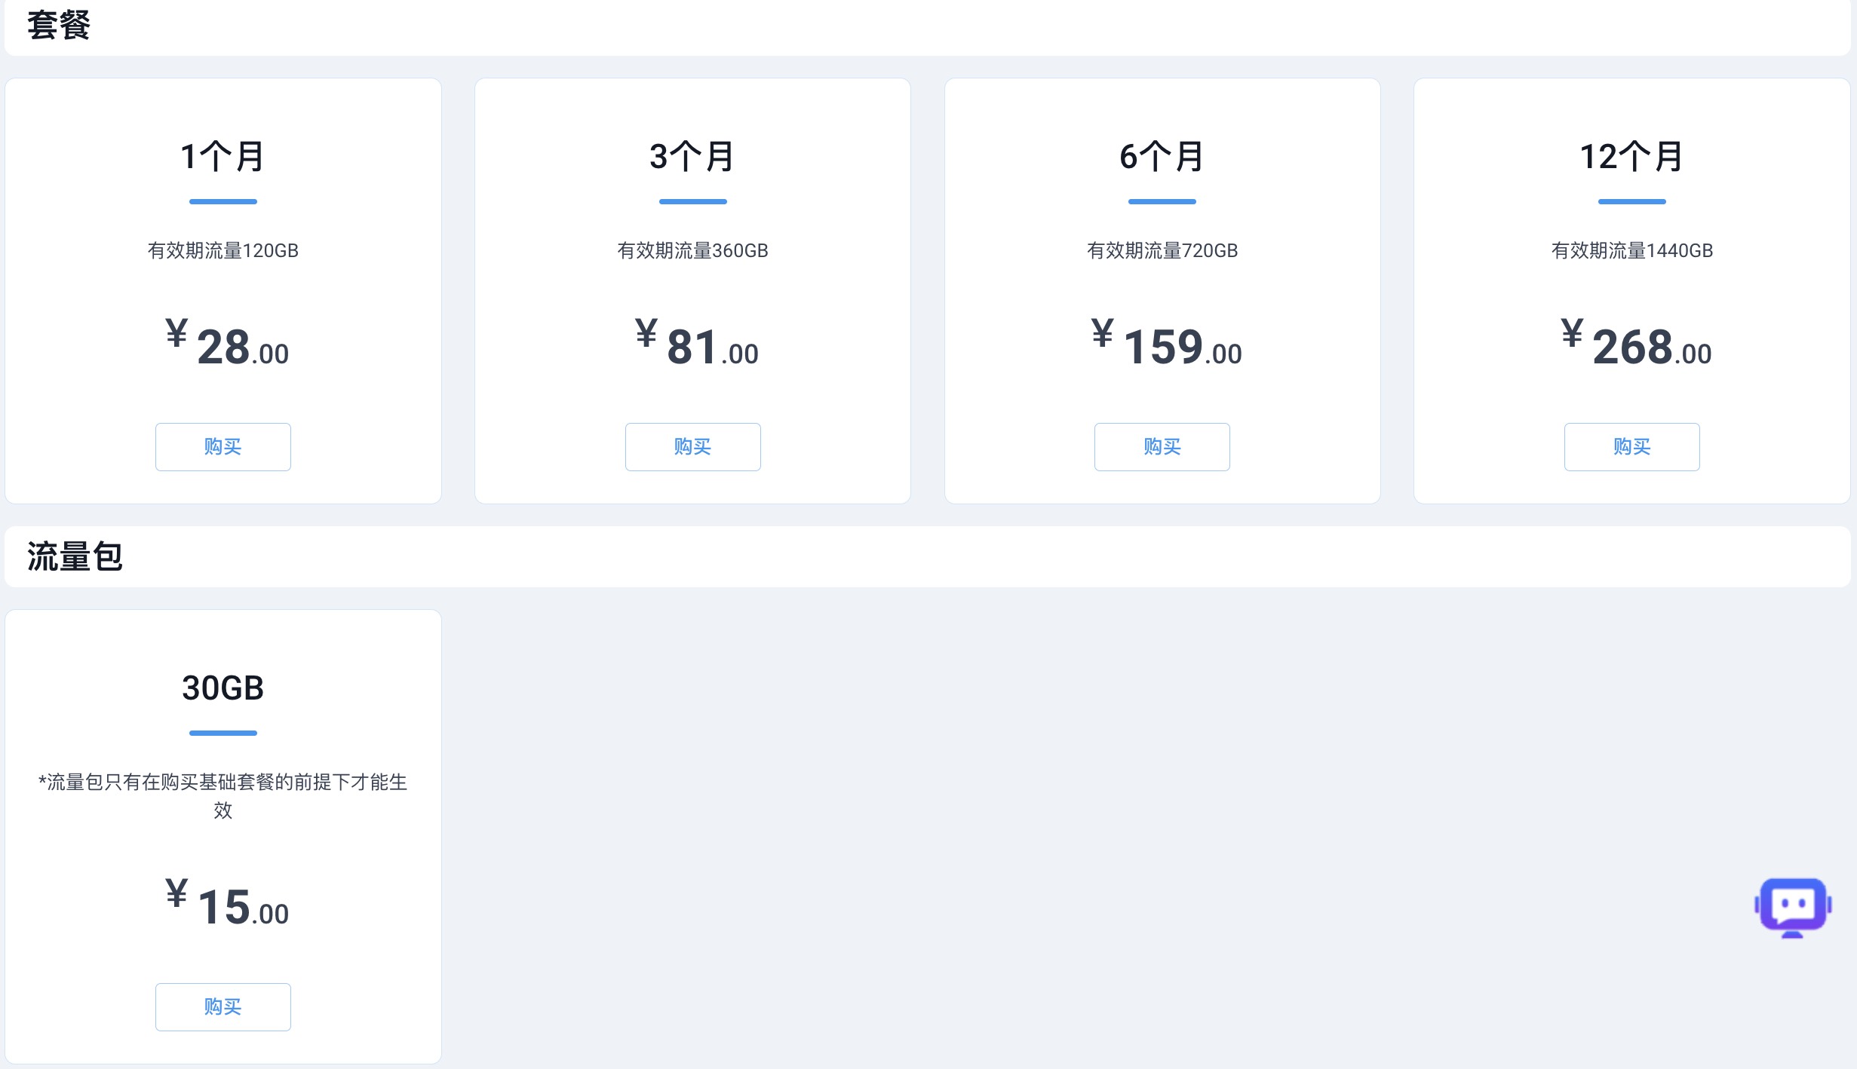Click the ¥28.00 price
The image size is (1857, 1069).
pos(228,346)
